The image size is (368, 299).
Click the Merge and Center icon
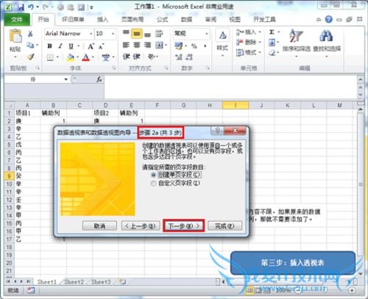(159, 45)
